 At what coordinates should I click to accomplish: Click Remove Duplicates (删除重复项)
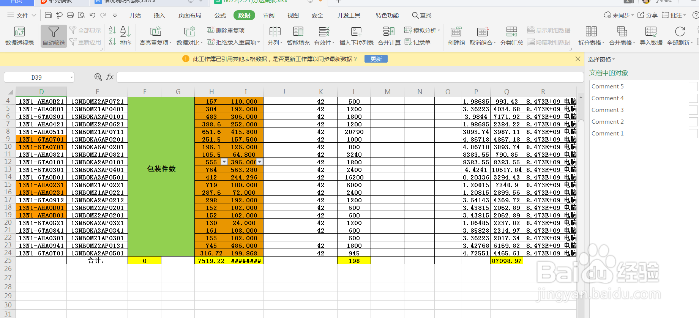(x=226, y=30)
